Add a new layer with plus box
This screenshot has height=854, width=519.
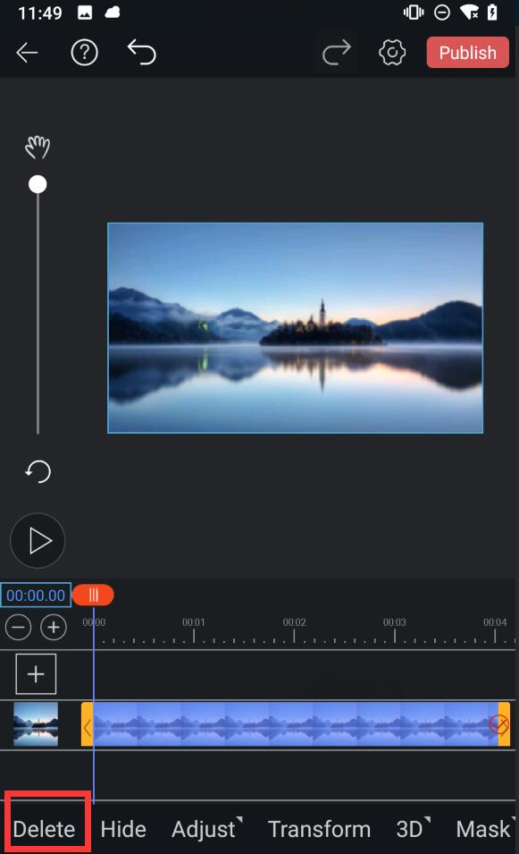[36, 674]
